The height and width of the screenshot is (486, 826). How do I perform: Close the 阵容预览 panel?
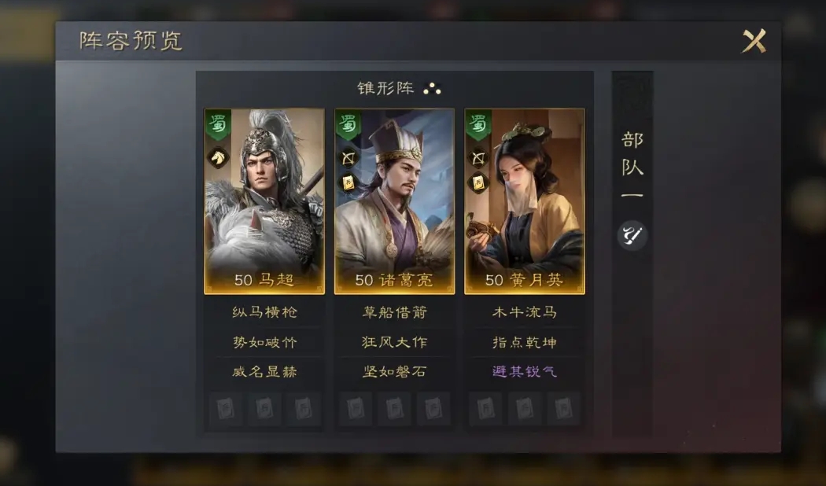754,41
